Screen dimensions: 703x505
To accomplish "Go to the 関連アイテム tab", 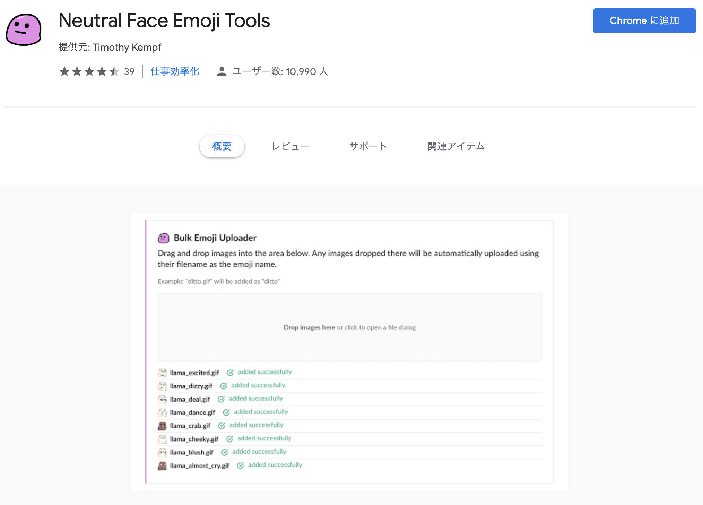I will (456, 146).
